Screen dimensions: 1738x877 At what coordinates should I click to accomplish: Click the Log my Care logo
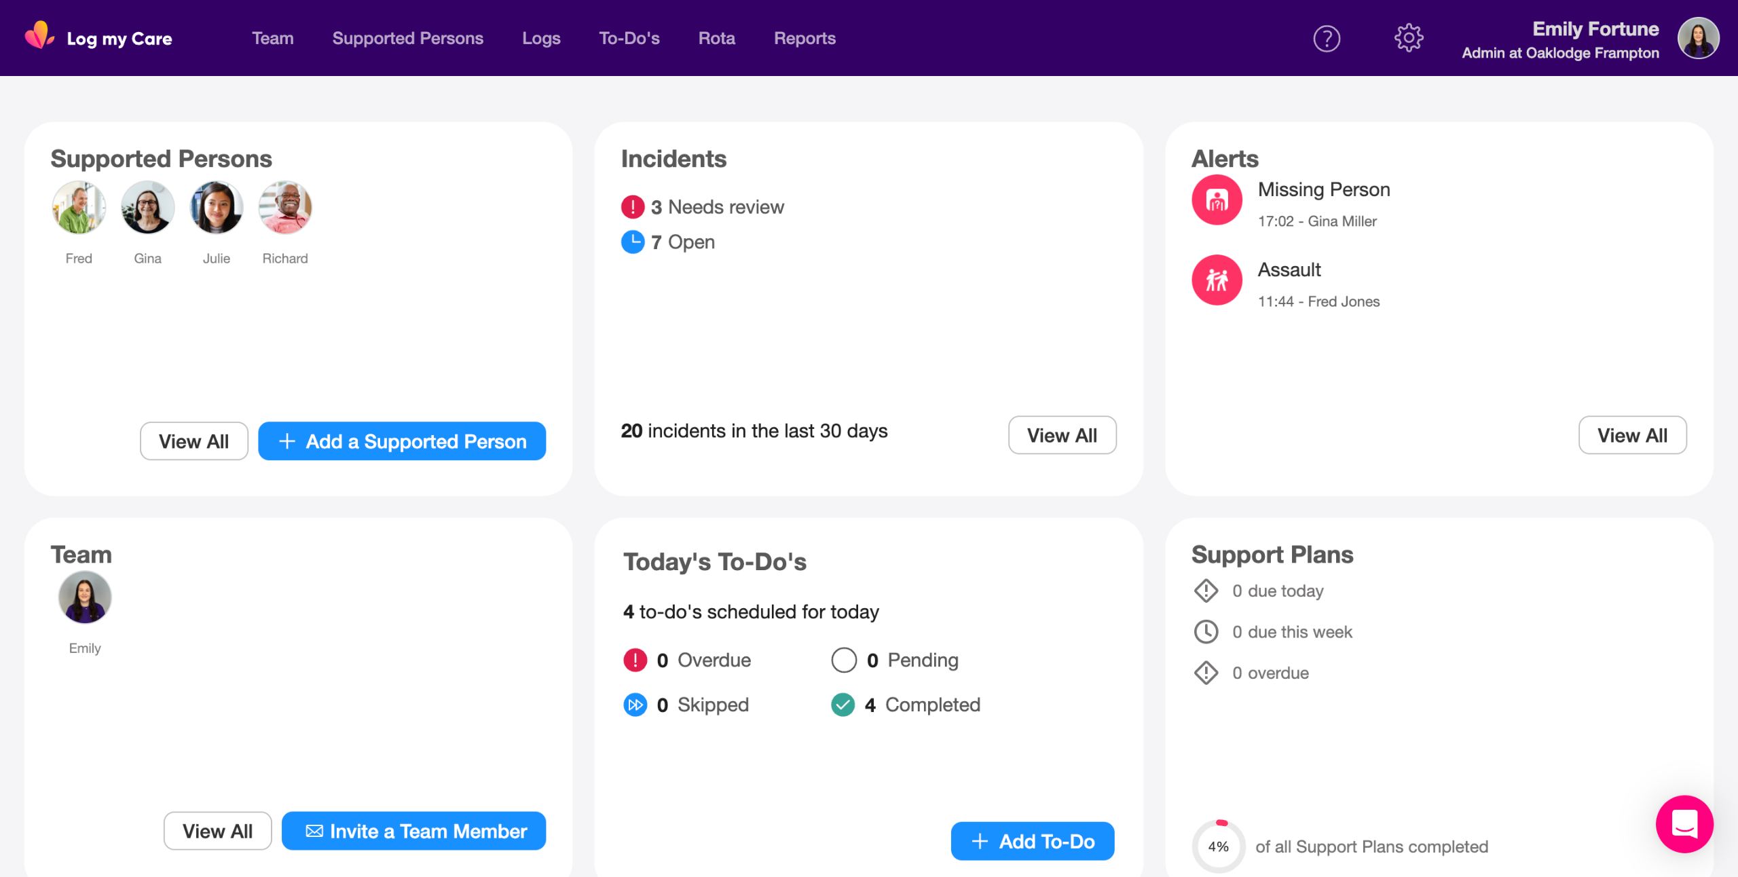[98, 37]
